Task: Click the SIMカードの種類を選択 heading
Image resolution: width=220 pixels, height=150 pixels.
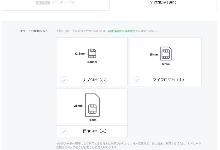Action: [32, 31]
